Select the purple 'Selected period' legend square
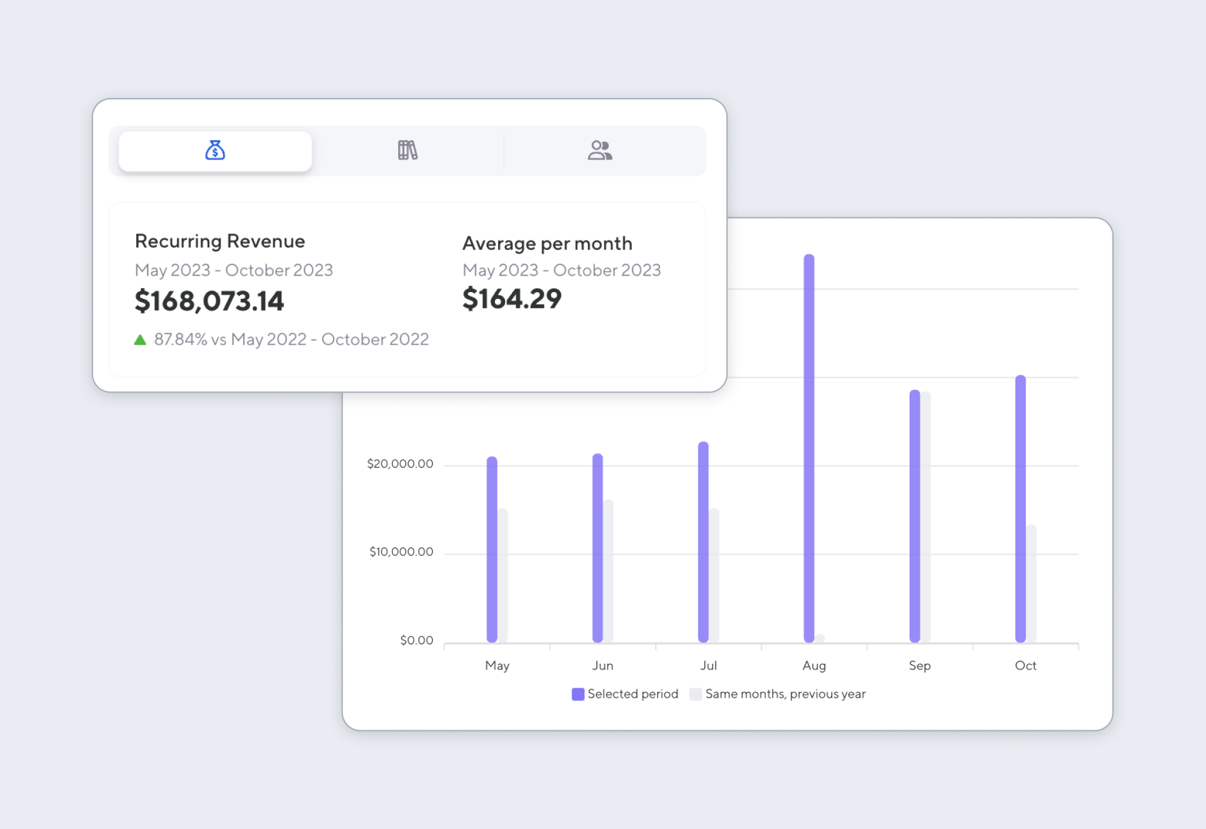 [577, 694]
